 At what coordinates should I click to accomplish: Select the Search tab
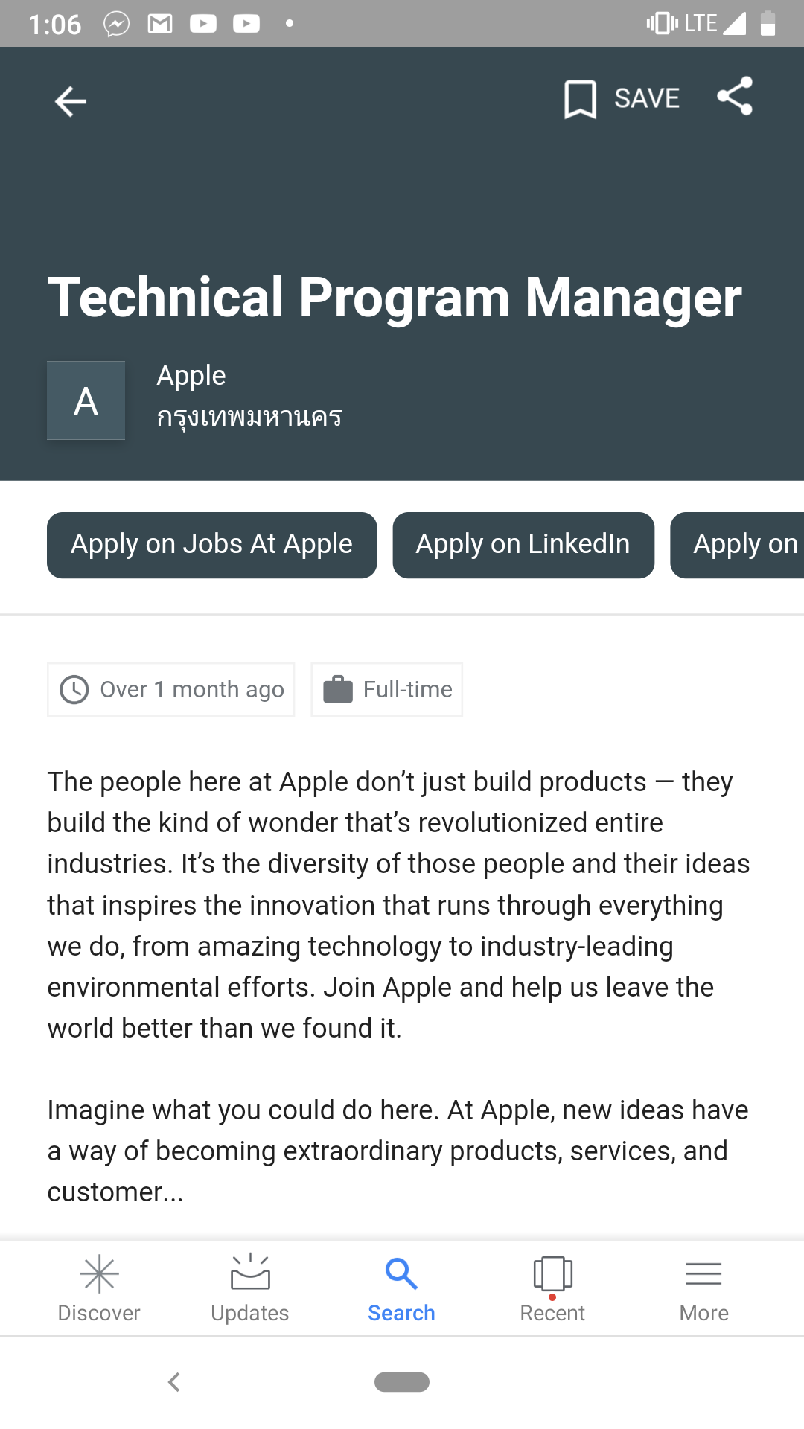click(401, 1288)
